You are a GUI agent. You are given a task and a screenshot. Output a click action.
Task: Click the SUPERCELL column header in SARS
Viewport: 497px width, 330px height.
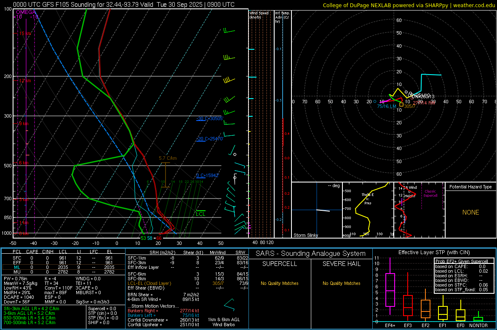280,264
